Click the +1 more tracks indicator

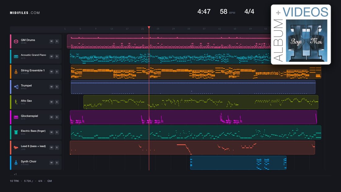pyautogui.click(x=15, y=174)
